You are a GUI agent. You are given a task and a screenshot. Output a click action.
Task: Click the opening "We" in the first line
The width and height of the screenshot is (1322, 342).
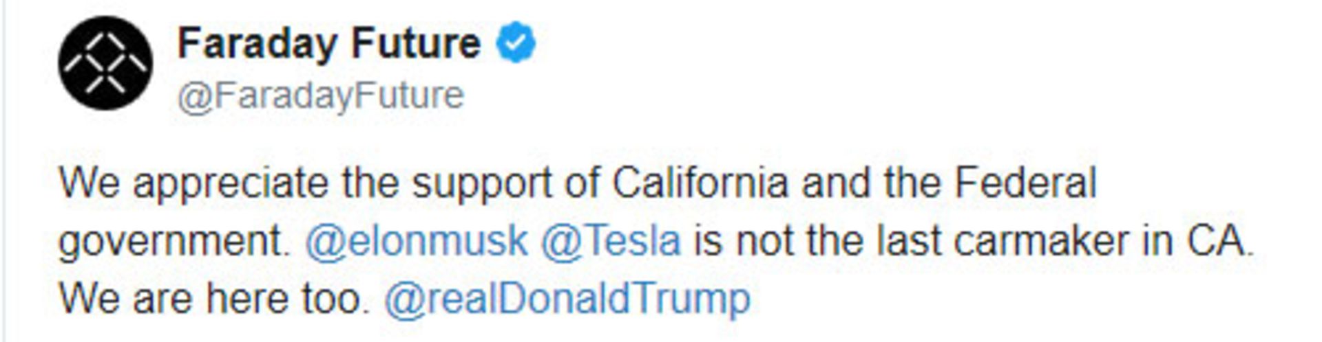(x=90, y=183)
